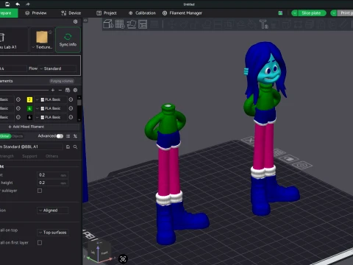The image size is (353, 265).
Task: Switch settings to Objects mode
Action: pyautogui.click(x=18, y=136)
